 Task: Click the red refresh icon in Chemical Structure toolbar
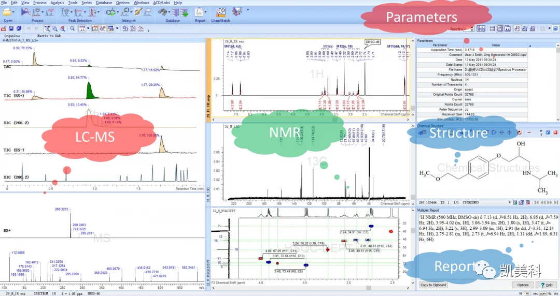520,132
